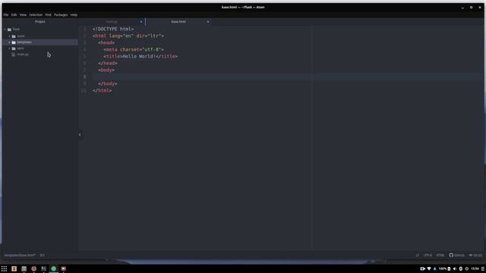Image resolution: width=486 pixels, height=273 pixels.
Task: Select the Project panel header
Action: click(x=40, y=22)
